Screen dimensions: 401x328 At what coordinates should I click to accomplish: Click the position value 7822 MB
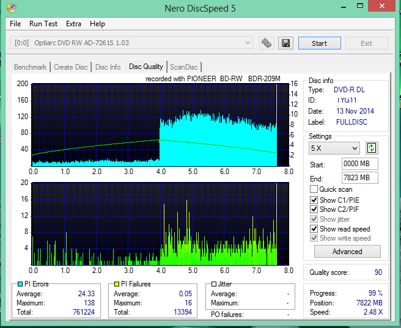pos(370,303)
